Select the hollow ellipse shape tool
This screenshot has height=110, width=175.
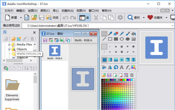[x=122, y=39]
